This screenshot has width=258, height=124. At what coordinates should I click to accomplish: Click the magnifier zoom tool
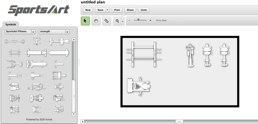(117, 21)
